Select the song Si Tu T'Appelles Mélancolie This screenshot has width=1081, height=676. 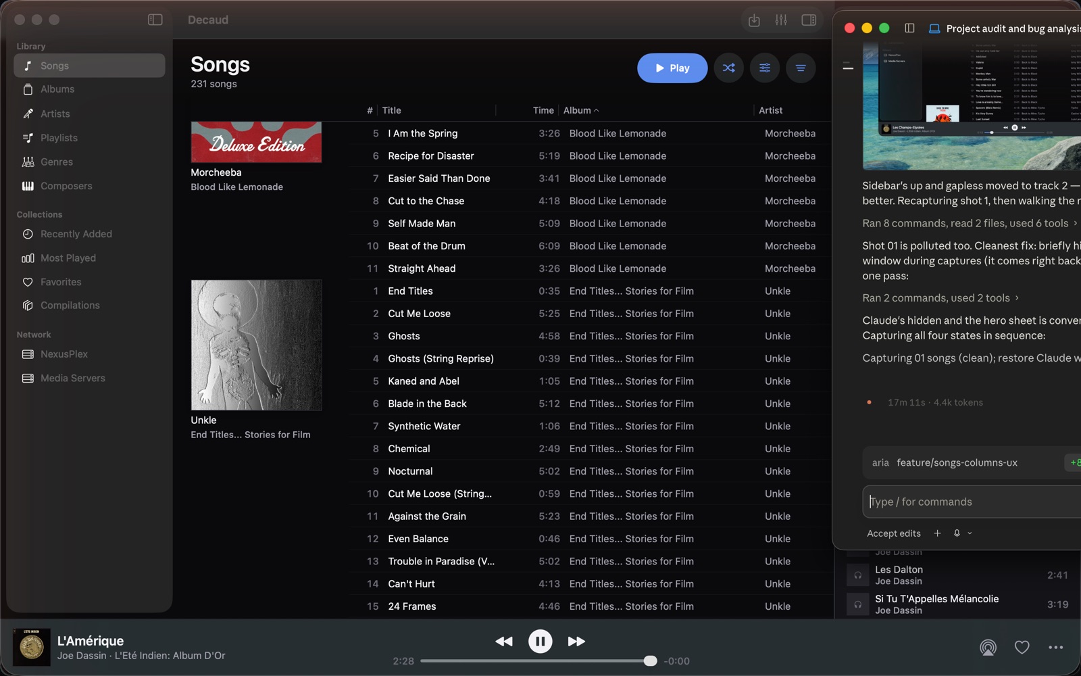958,604
